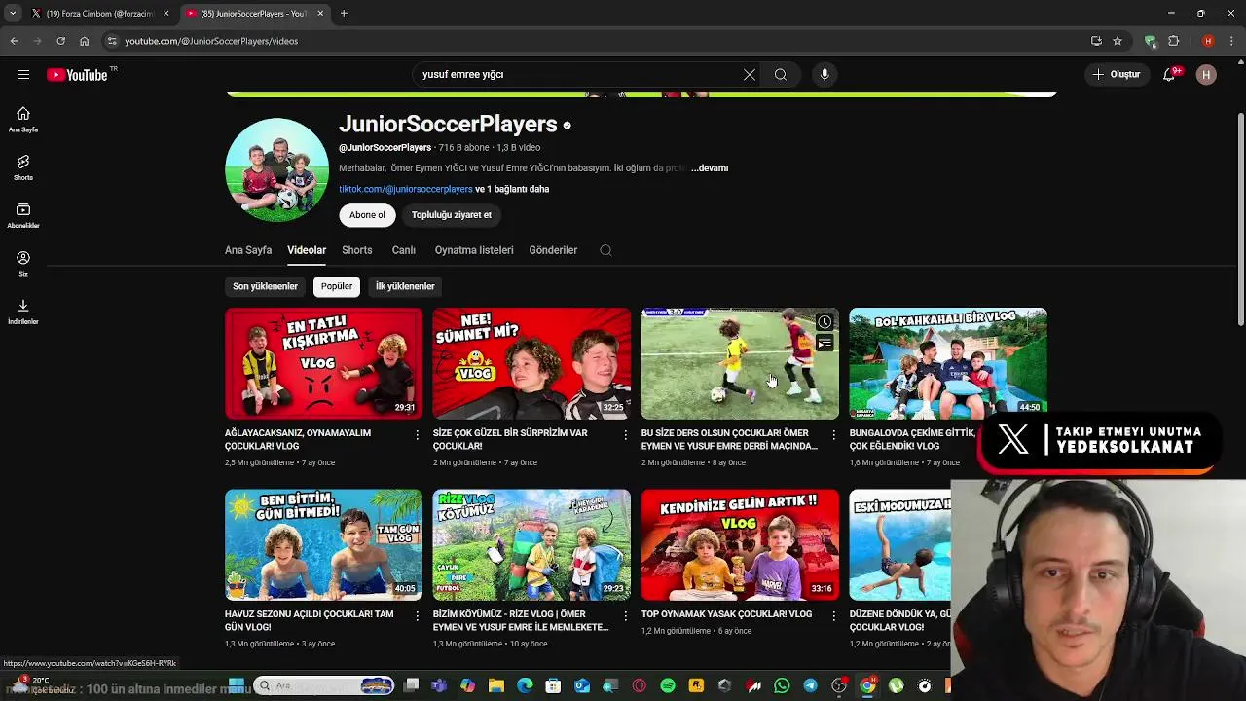
Task: Open Abonelikler in the sidebar
Action: pyautogui.click(x=23, y=215)
